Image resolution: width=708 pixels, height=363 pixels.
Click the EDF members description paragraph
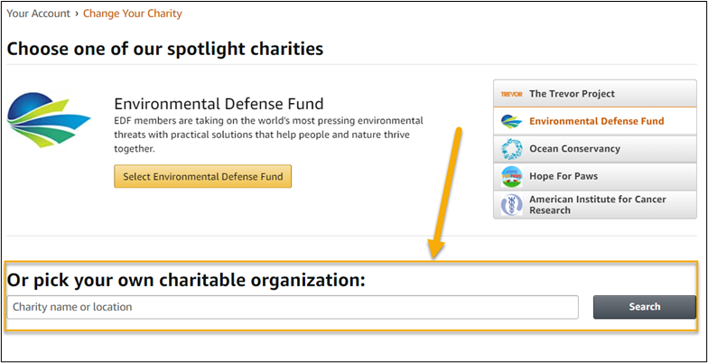268,134
